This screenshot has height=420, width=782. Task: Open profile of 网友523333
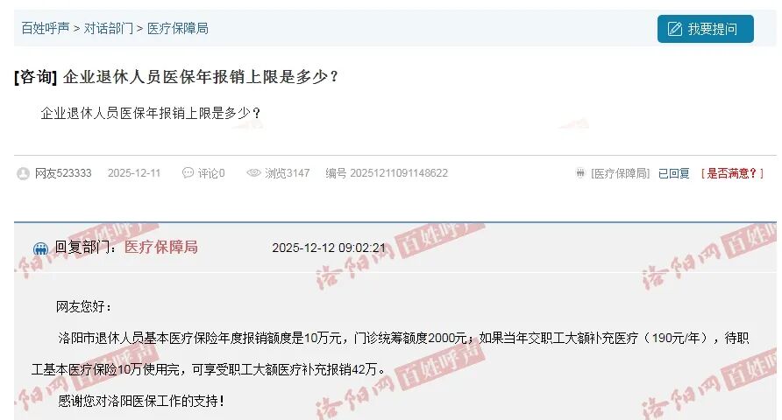pos(63,173)
